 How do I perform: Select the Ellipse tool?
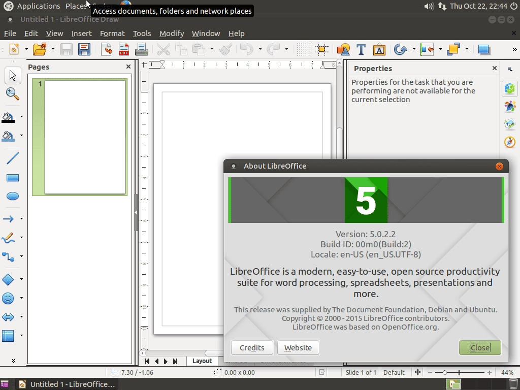(x=13, y=196)
